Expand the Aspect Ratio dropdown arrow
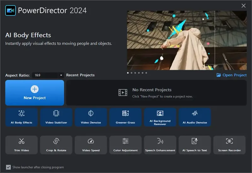The height and width of the screenshot is (173, 252). 61,75
